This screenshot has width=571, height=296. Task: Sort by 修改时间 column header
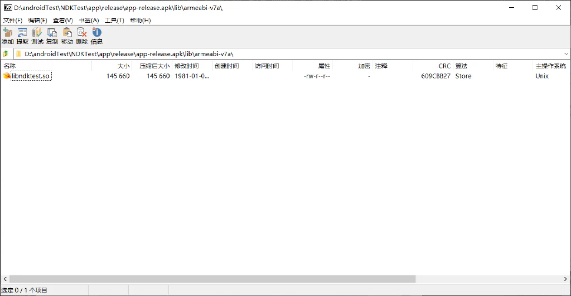[x=192, y=66]
